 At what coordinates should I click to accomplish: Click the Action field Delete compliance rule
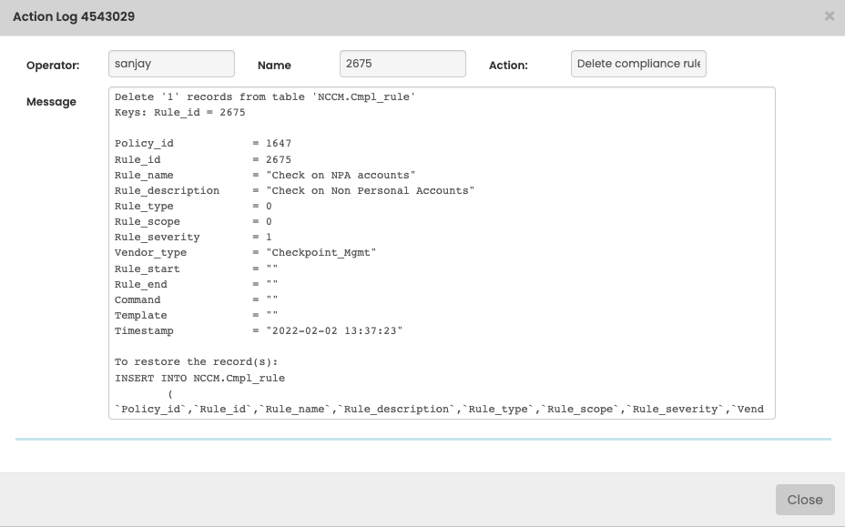[x=638, y=64]
